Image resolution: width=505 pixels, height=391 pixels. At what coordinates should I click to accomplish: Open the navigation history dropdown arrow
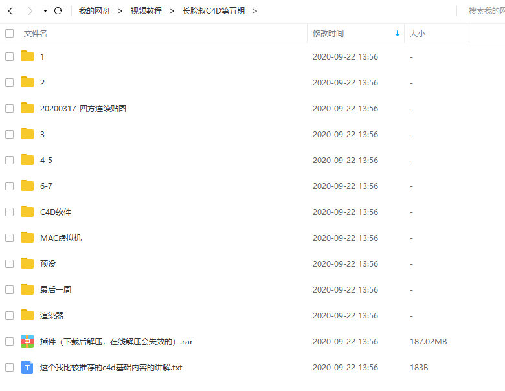(x=45, y=11)
